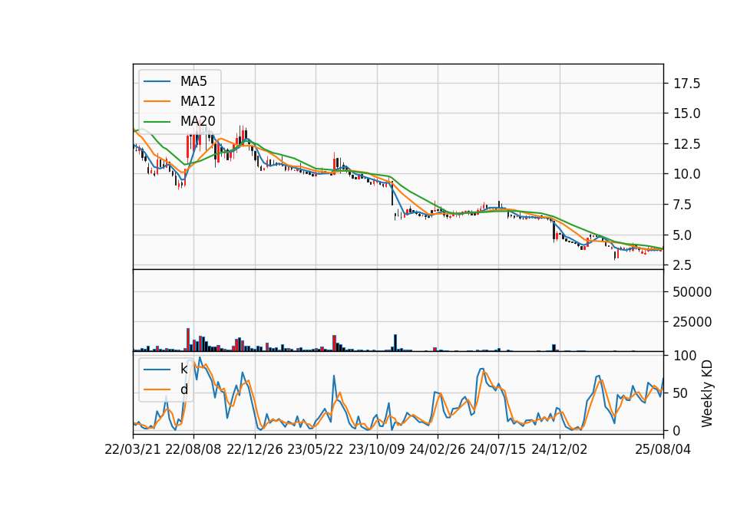
Task: Click the MA20 legend label
Action: pos(197,121)
